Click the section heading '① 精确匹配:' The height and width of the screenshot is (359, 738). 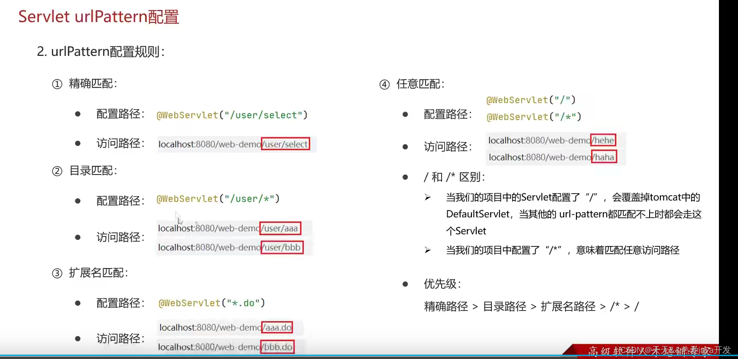tap(85, 84)
